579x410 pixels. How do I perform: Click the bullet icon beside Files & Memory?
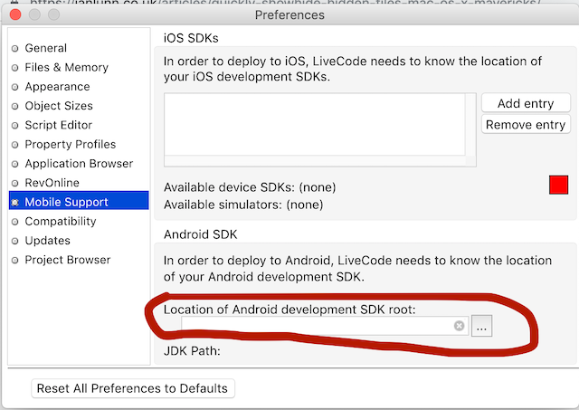click(x=15, y=68)
